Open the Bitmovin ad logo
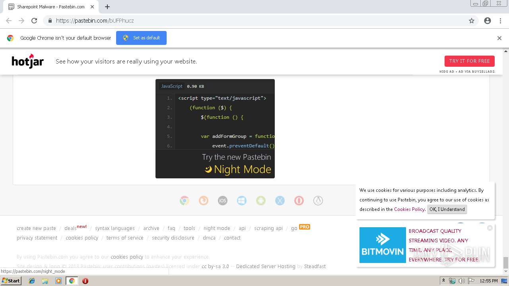Screen dimensions: 509x286 [x=383, y=245]
